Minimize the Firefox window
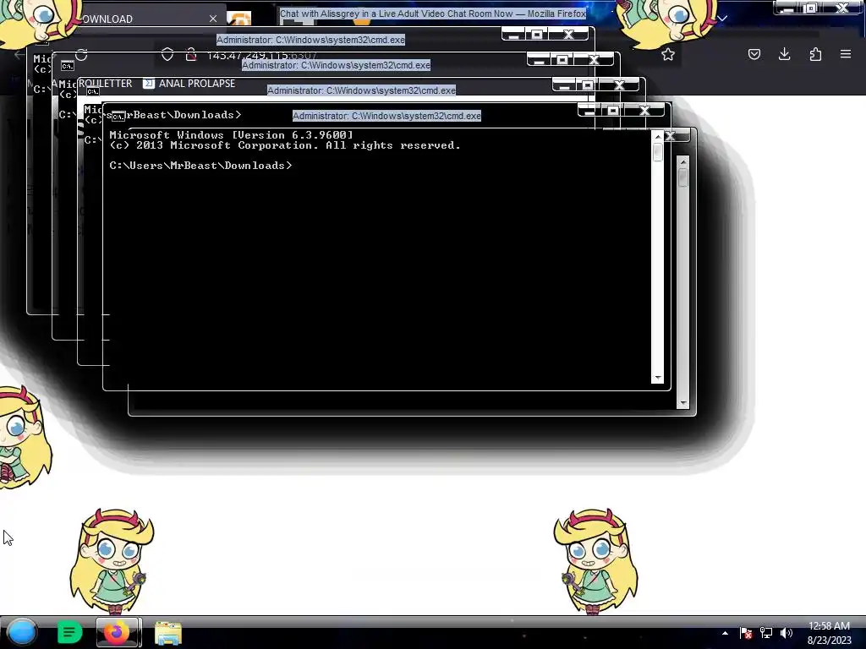 787,8
